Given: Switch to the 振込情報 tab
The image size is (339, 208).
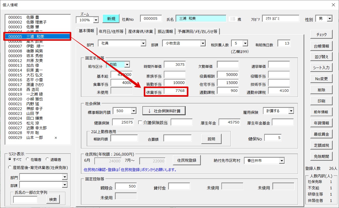Looking at the screenshot, I should point(165,31).
